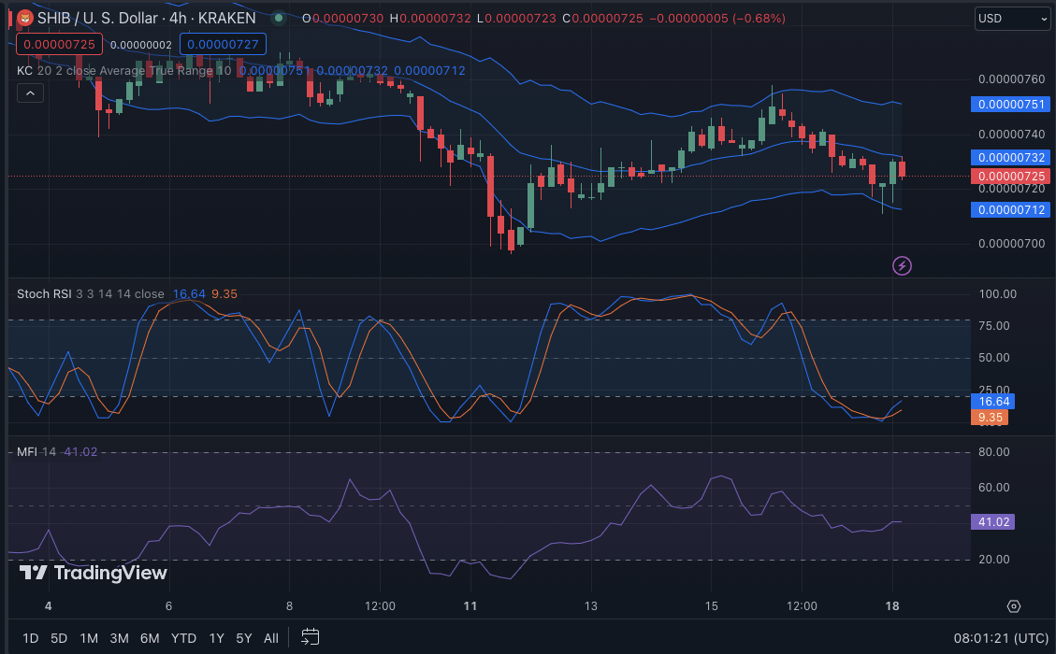
Task: Click the date 18 on the time axis
Action: (x=892, y=606)
